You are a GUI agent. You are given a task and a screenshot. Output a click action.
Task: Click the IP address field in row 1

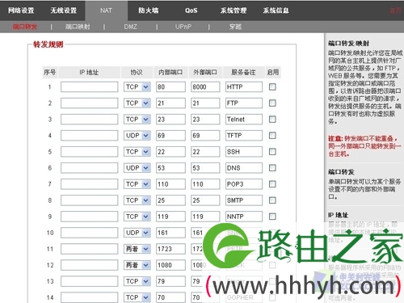tap(89, 86)
